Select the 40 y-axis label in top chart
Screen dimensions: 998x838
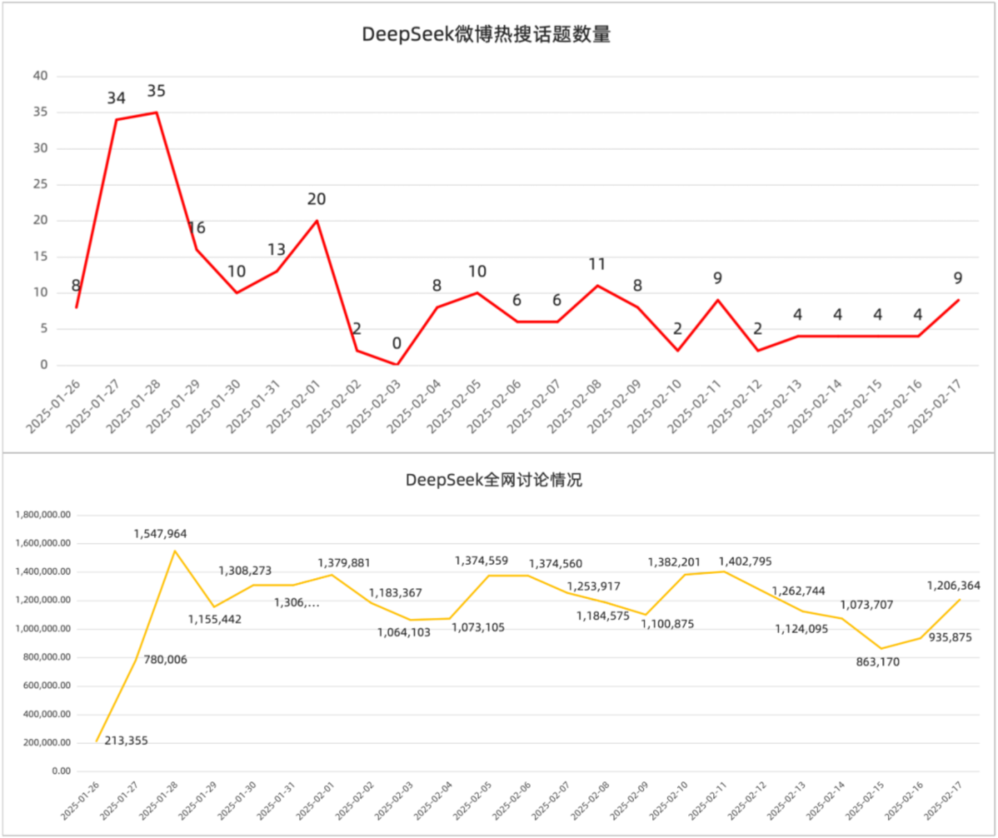pos(40,76)
